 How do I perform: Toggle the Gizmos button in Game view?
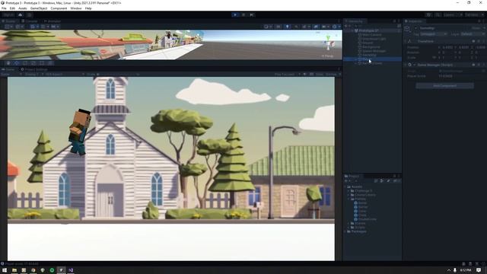tap(333, 75)
